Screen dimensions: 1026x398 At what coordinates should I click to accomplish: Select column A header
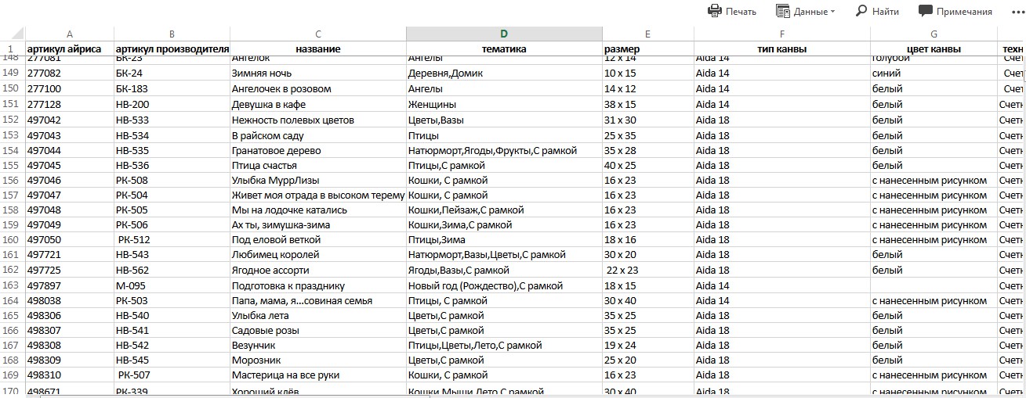pos(70,34)
